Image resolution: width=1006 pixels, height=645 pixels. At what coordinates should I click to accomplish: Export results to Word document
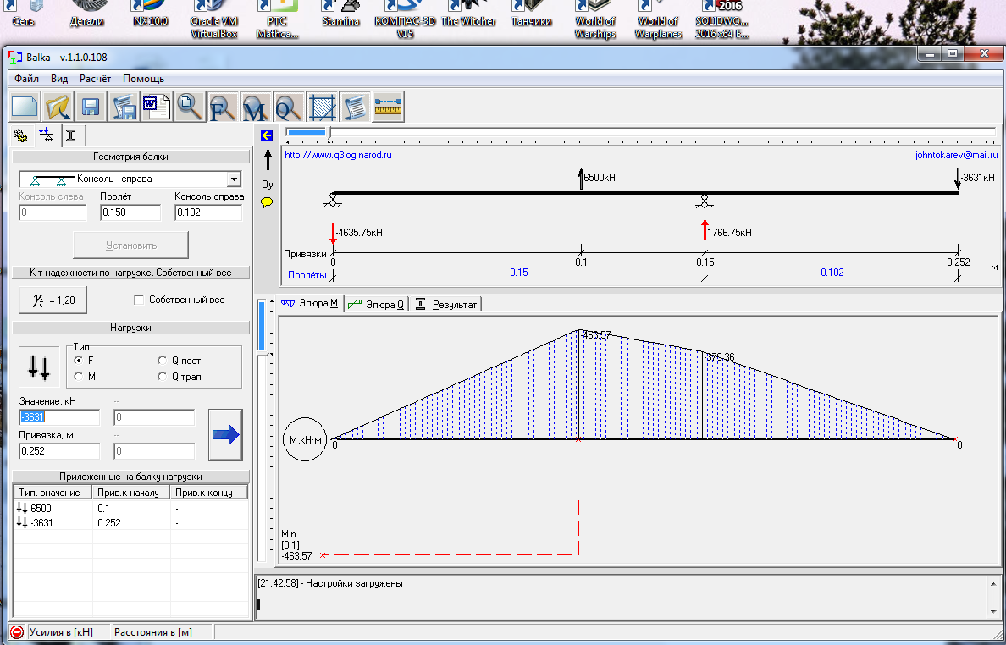(x=158, y=107)
